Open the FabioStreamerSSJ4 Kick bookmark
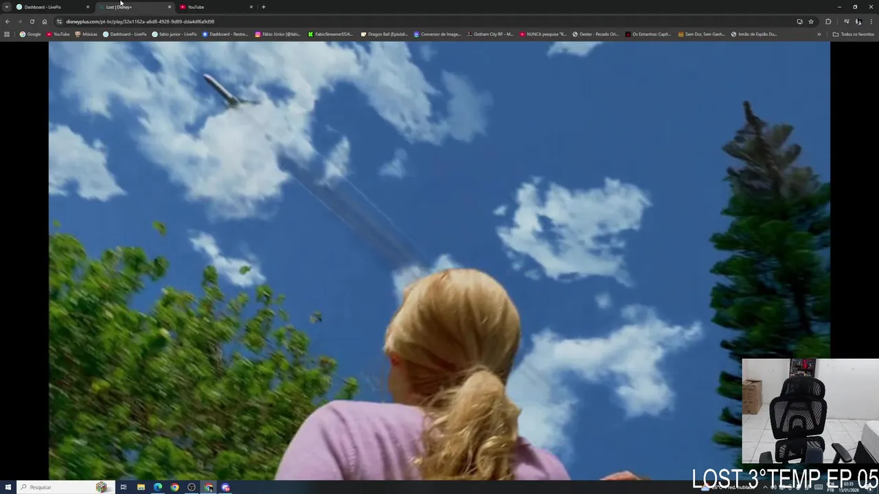The image size is (879, 494). coord(331,34)
